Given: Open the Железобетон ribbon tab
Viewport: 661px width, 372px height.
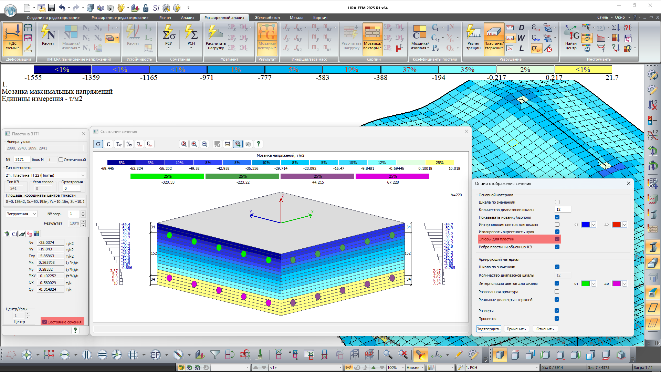Looking at the screenshot, I should (267, 18).
